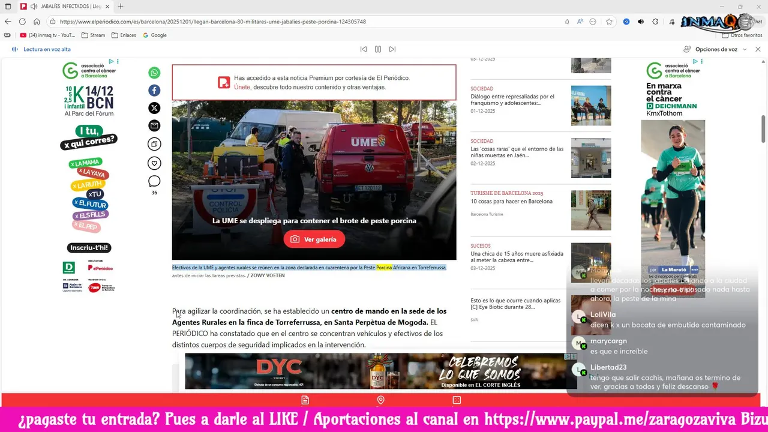Go back with the browser back arrow
This screenshot has width=768, height=432.
point(8,22)
